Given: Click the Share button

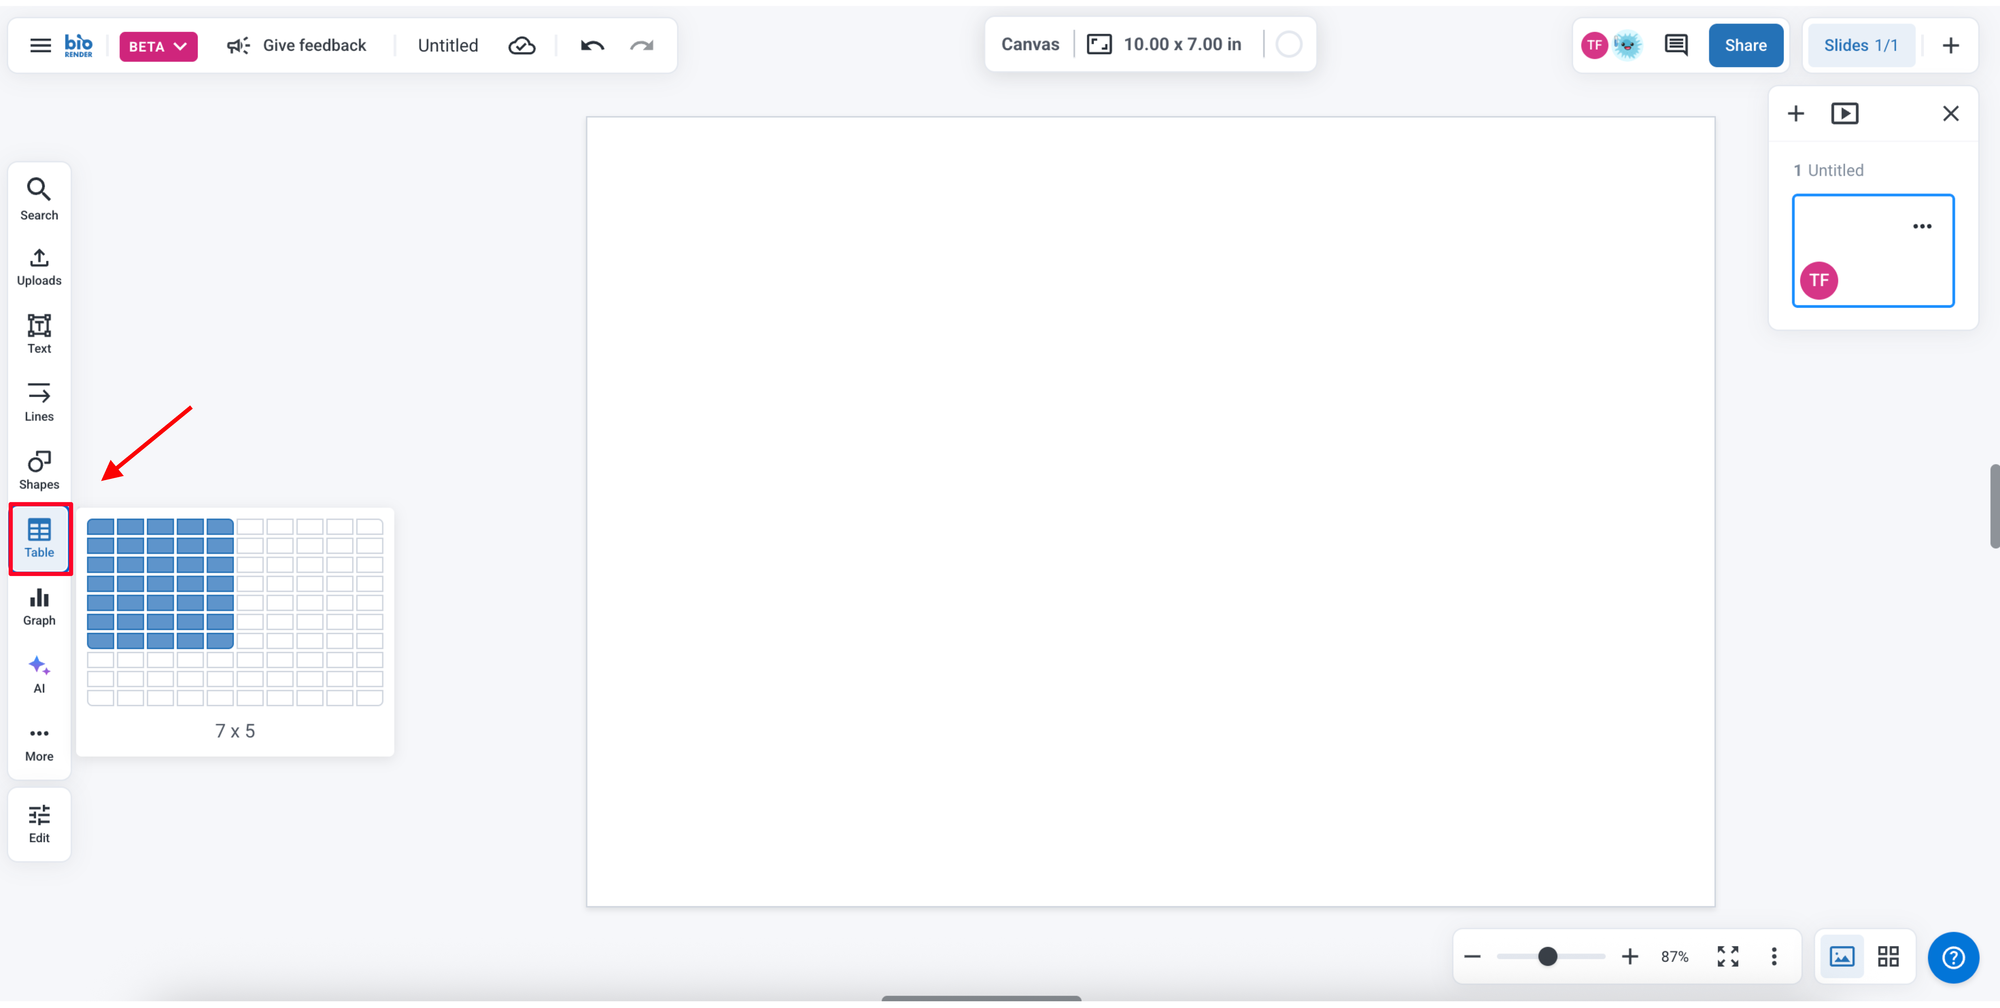Looking at the screenshot, I should pos(1745,45).
